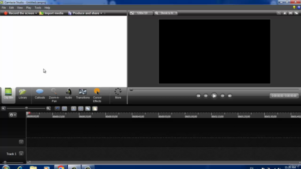This screenshot has height=169, width=301.
Task: Toggle Track 1 lock icon
Action: tap(21, 154)
